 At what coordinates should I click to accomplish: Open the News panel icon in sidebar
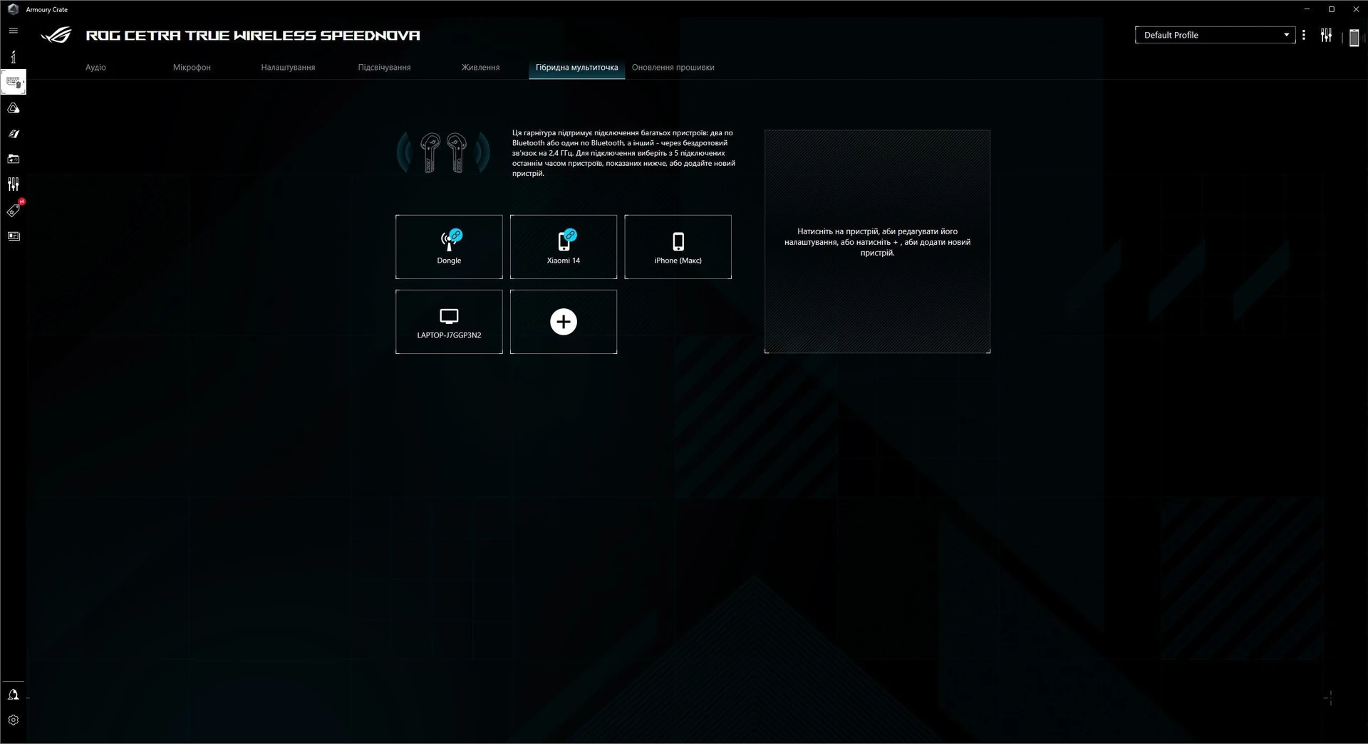[x=13, y=236]
